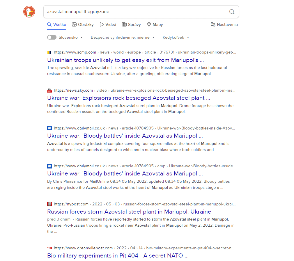Click snippet 'Drone footage has shown the continued'

(140, 109)
